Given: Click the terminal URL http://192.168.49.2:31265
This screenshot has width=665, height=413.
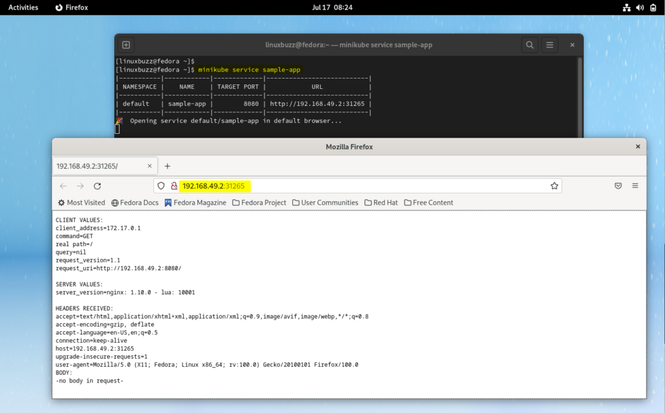Looking at the screenshot, I should (x=317, y=103).
